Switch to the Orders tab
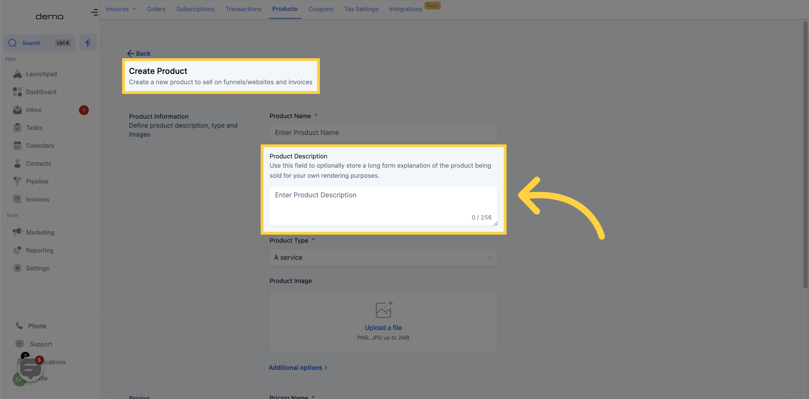 (x=156, y=9)
